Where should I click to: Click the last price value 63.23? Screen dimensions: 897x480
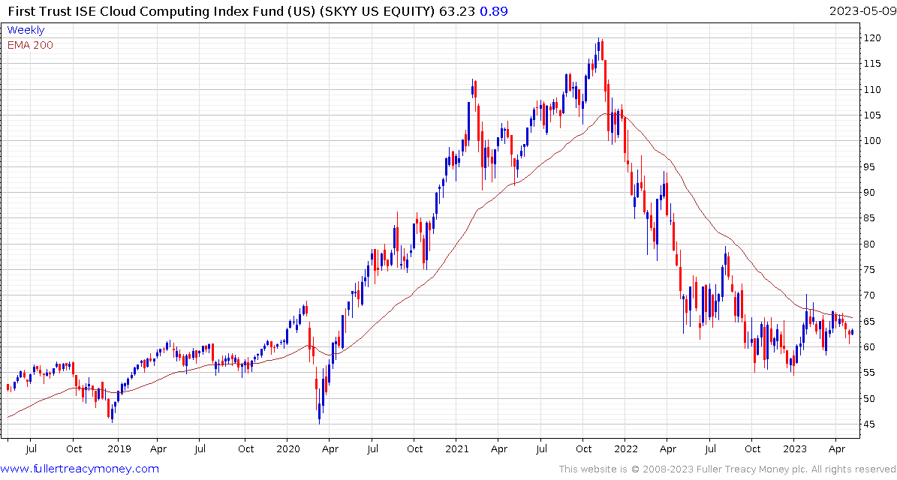(457, 11)
